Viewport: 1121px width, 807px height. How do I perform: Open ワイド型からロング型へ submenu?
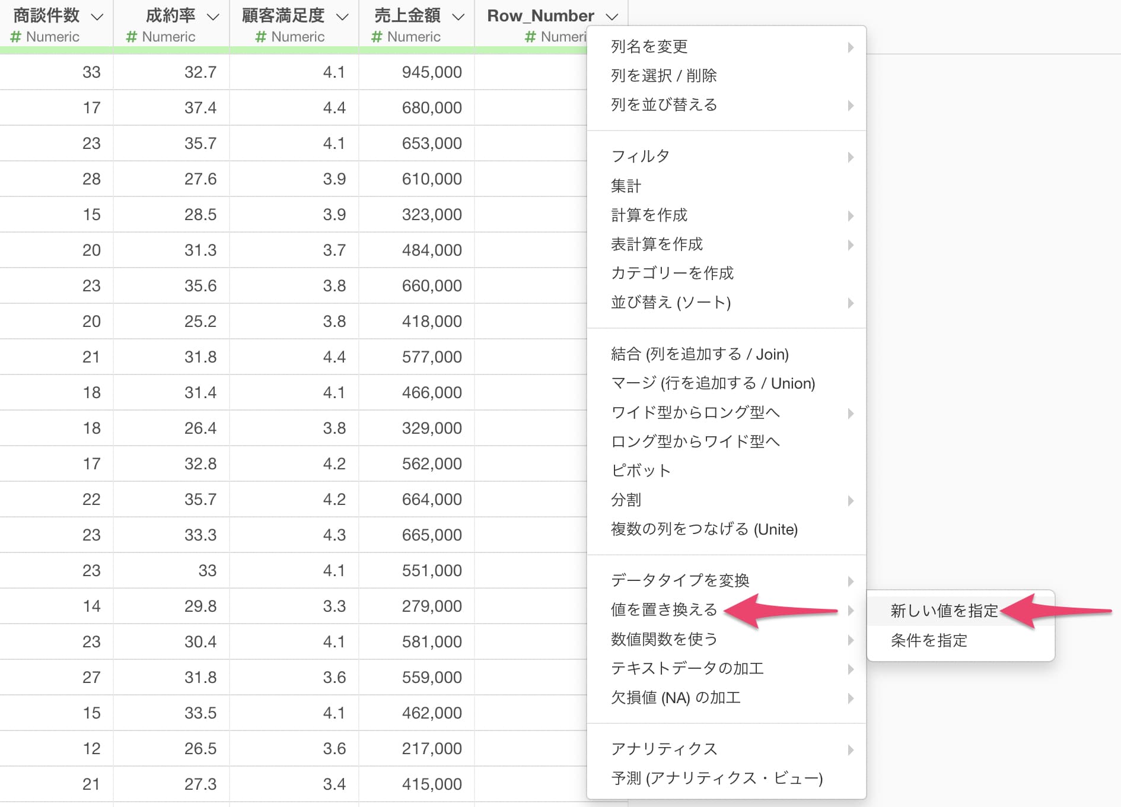click(x=727, y=412)
